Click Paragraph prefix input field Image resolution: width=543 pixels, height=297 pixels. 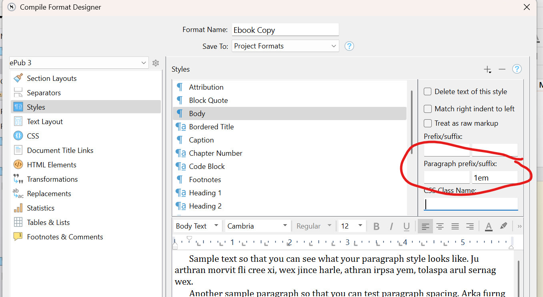point(447,177)
